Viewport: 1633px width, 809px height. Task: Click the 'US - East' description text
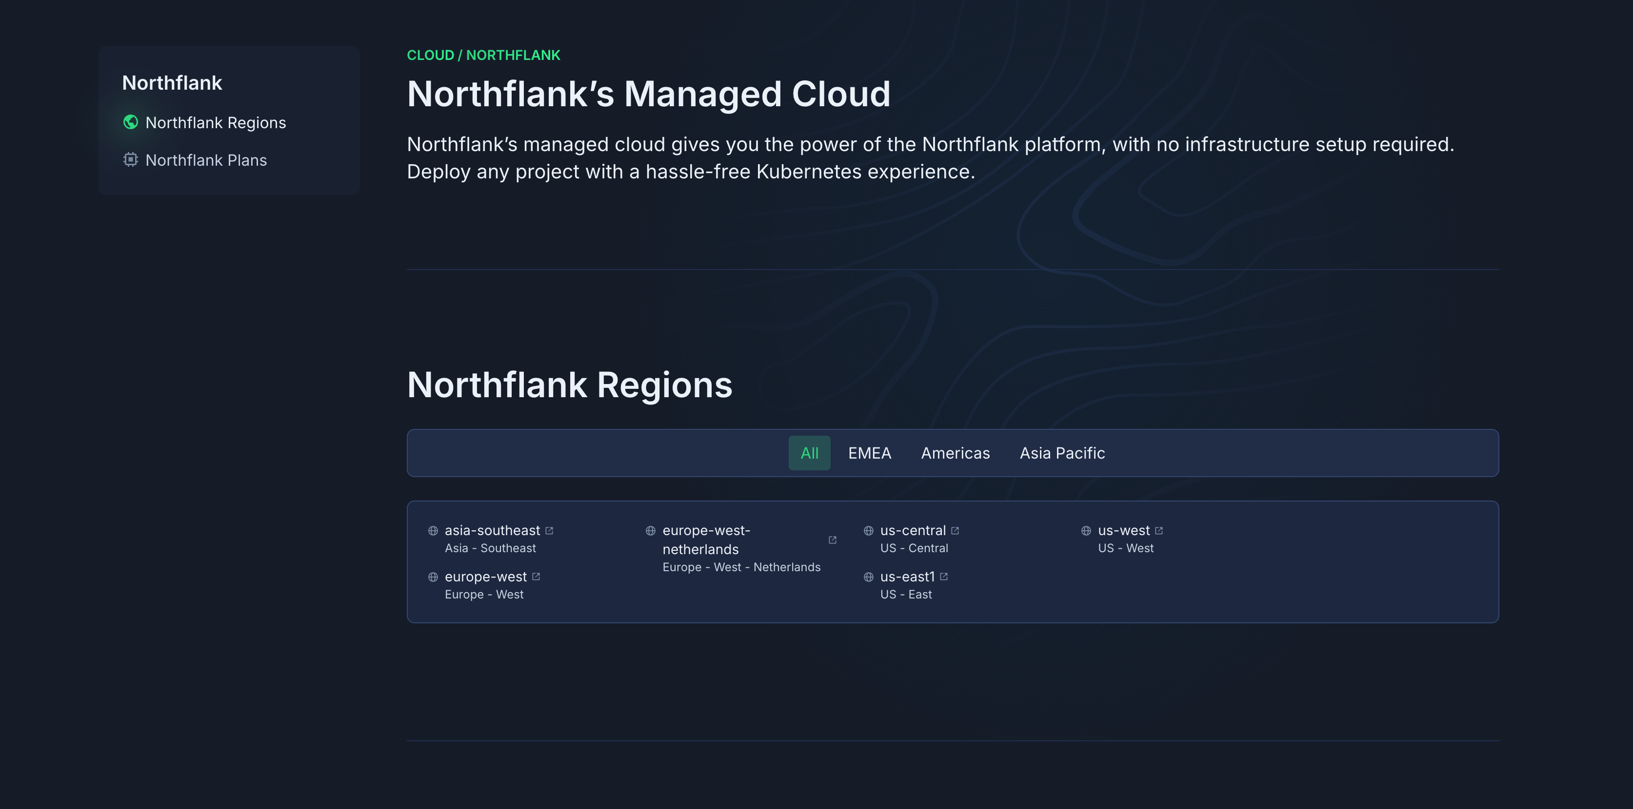pyautogui.click(x=906, y=595)
